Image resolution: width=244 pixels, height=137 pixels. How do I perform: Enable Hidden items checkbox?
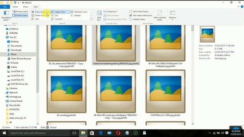(131, 19)
